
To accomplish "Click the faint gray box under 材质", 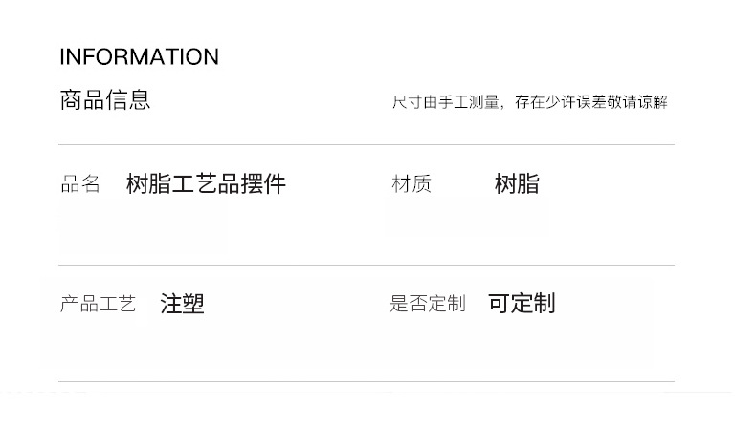I will pyautogui.click(x=466, y=220).
